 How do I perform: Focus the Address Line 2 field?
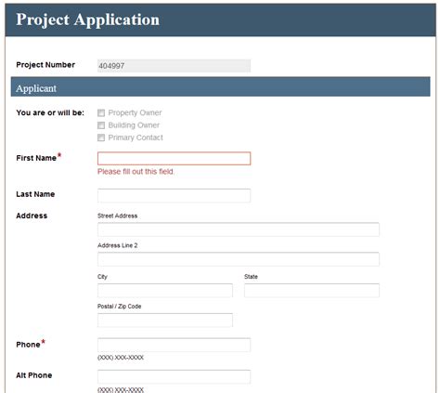pyautogui.click(x=239, y=259)
